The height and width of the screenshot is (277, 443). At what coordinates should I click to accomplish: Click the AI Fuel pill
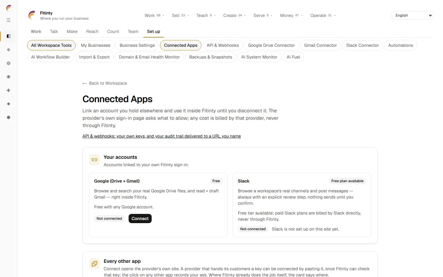tap(293, 57)
